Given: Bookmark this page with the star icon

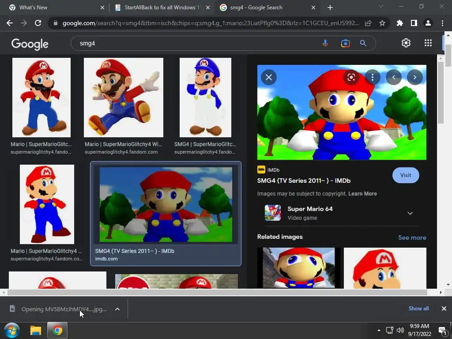Looking at the screenshot, I should pyautogui.click(x=382, y=23).
